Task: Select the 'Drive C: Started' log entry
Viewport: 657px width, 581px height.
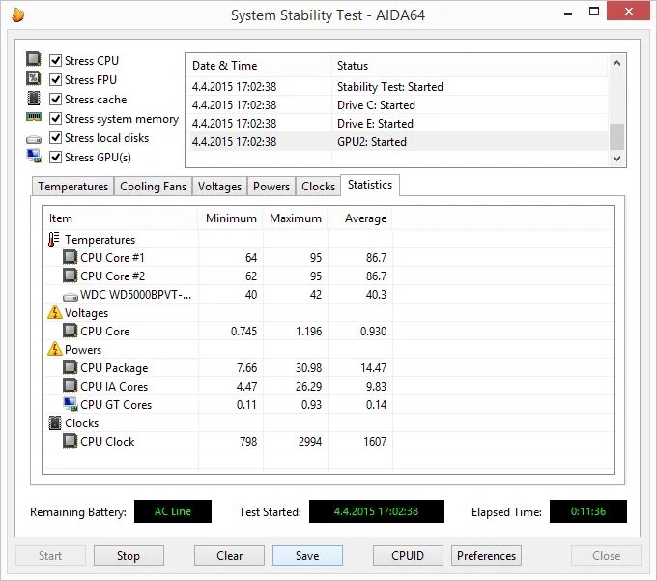Action: point(397,105)
